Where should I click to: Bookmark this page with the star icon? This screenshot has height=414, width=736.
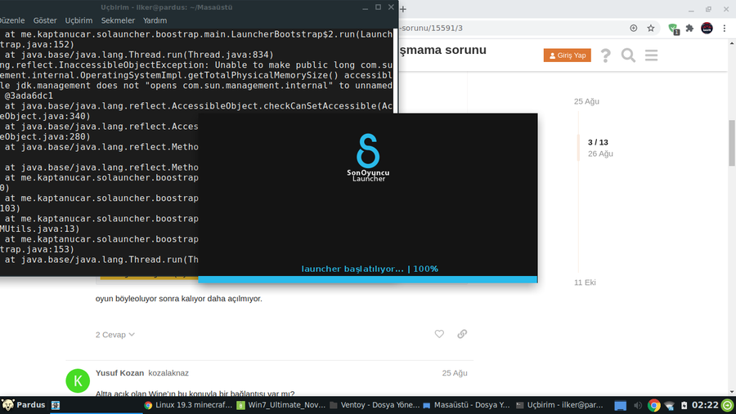651,28
